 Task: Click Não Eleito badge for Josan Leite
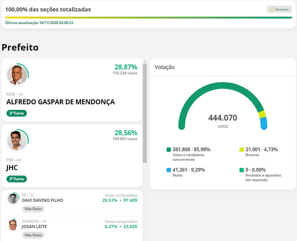(33, 235)
